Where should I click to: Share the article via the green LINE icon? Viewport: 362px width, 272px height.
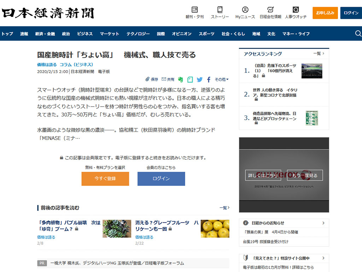(x=180, y=79)
